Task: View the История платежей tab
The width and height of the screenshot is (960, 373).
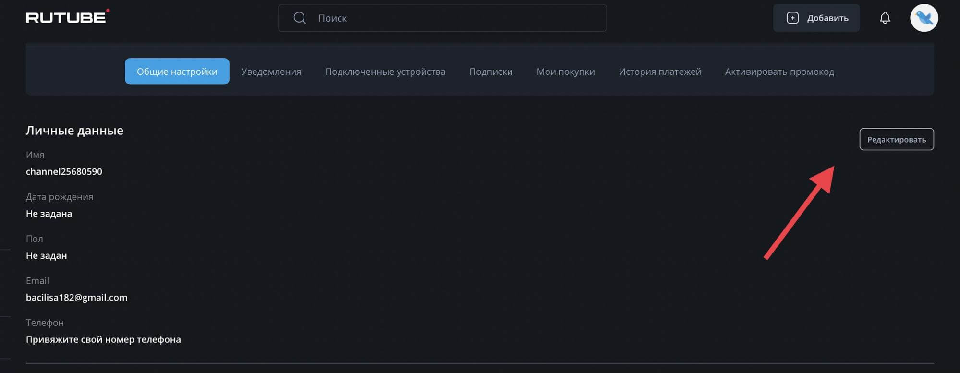Action: [659, 72]
